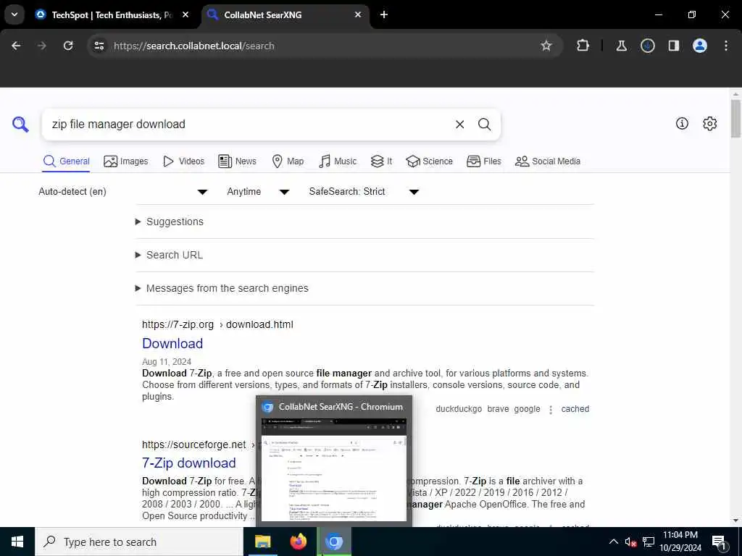The image size is (742, 556).
Task: Expand the Suggestions section
Action: (x=170, y=222)
